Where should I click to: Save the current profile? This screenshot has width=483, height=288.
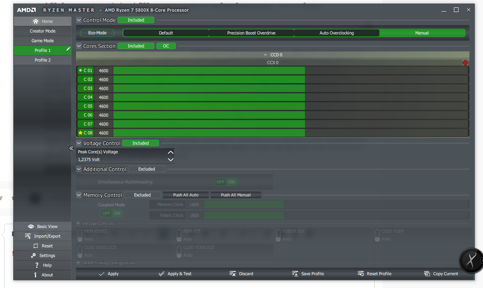[x=308, y=274]
